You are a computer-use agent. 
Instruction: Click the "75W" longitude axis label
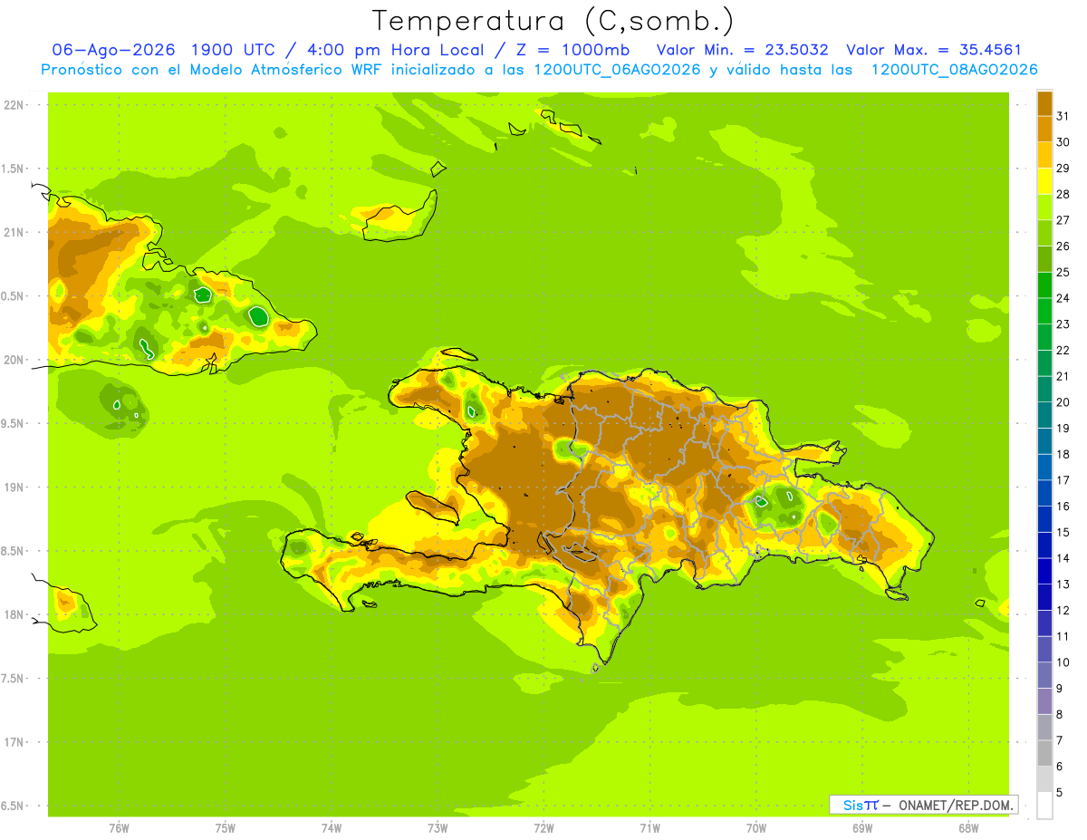[x=225, y=828]
